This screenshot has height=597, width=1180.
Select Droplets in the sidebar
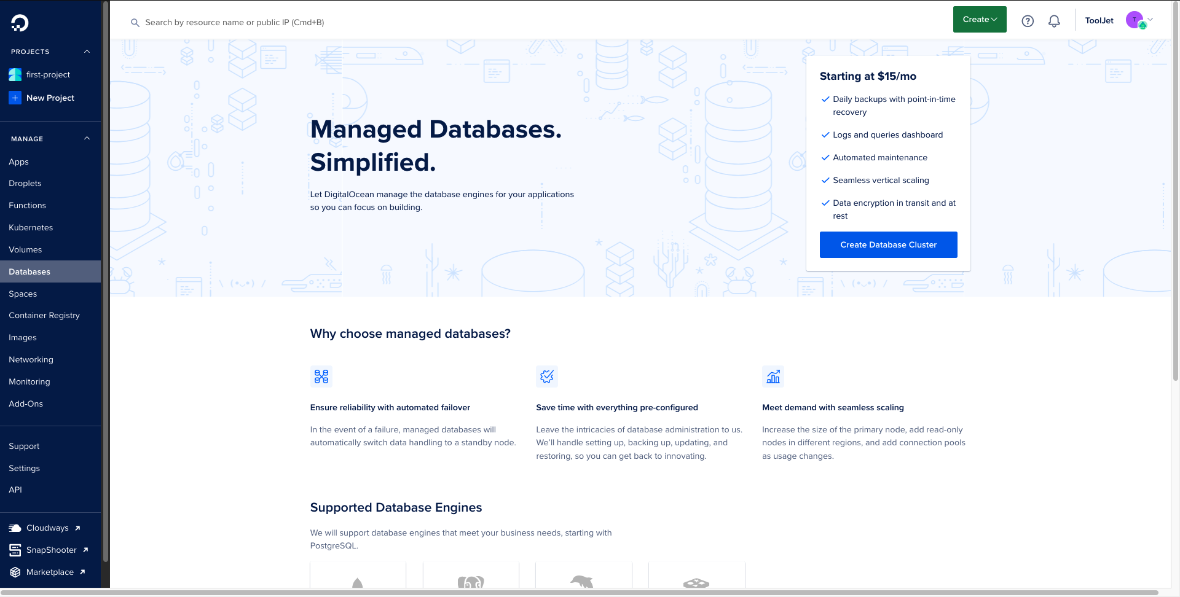click(25, 184)
